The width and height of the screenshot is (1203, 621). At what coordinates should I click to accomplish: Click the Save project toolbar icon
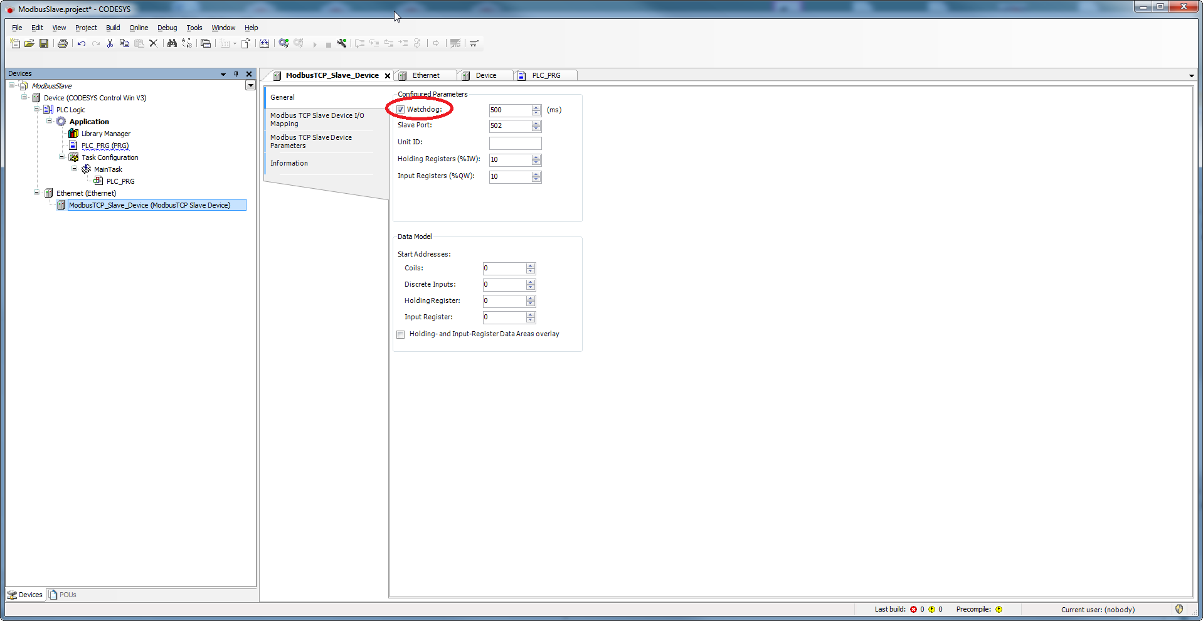pos(44,43)
